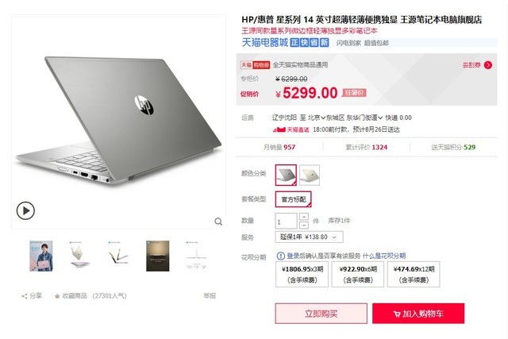This screenshot has height=339, width=508.
Task: Play the product video on the laptop image
Action: pos(25,210)
